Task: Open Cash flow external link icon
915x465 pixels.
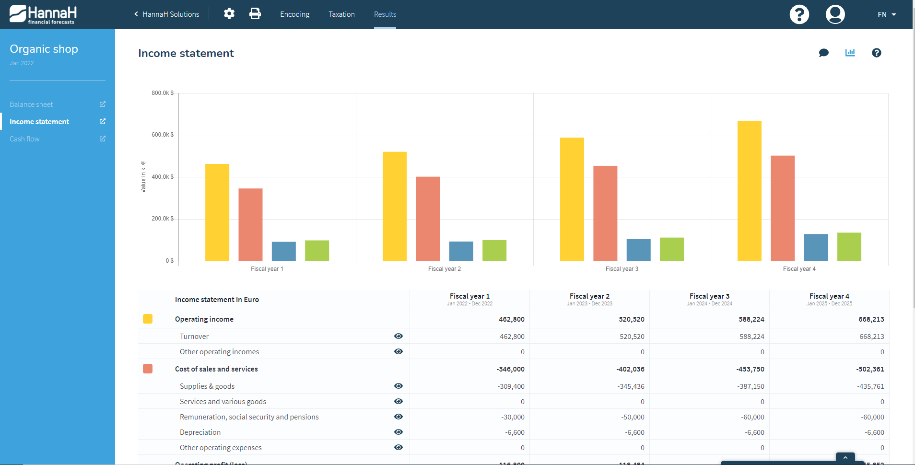Action: [x=102, y=139]
